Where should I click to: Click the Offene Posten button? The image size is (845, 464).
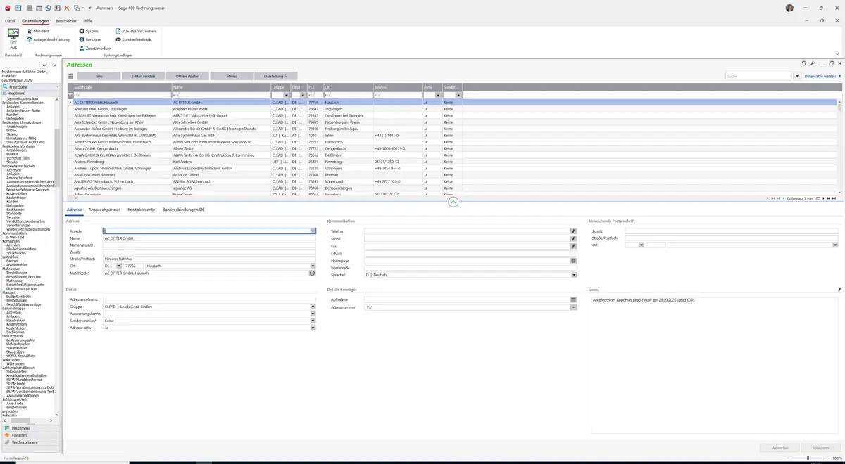pyautogui.click(x=187, y=76)
